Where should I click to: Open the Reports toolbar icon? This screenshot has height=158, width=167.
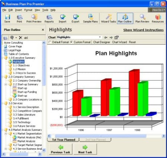(49, 19)
